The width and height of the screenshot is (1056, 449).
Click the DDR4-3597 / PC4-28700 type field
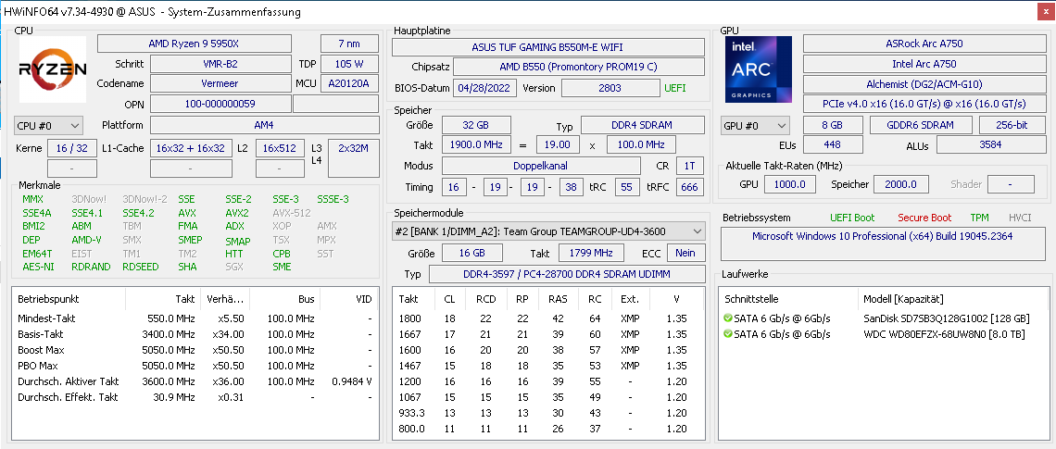566,274
